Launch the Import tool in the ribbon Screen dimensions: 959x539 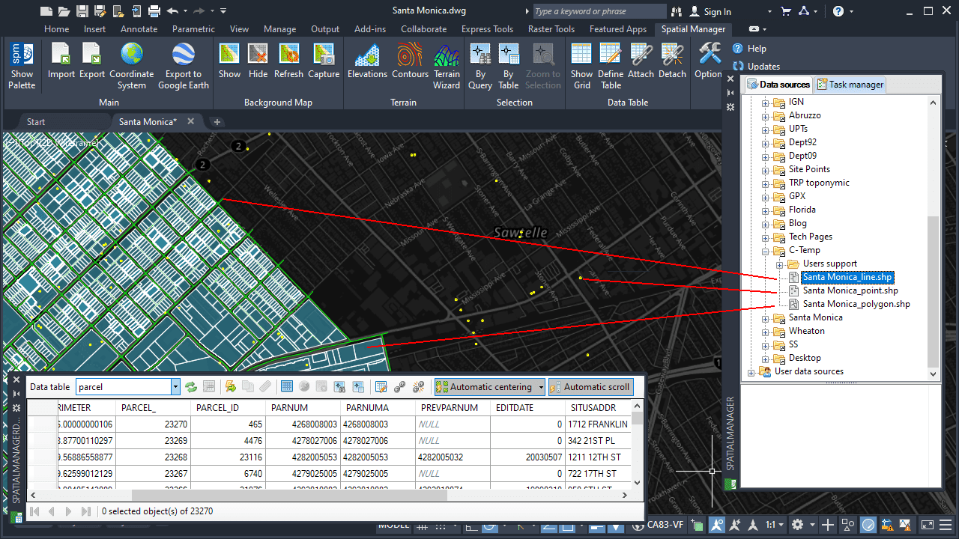tap(61, 61)
